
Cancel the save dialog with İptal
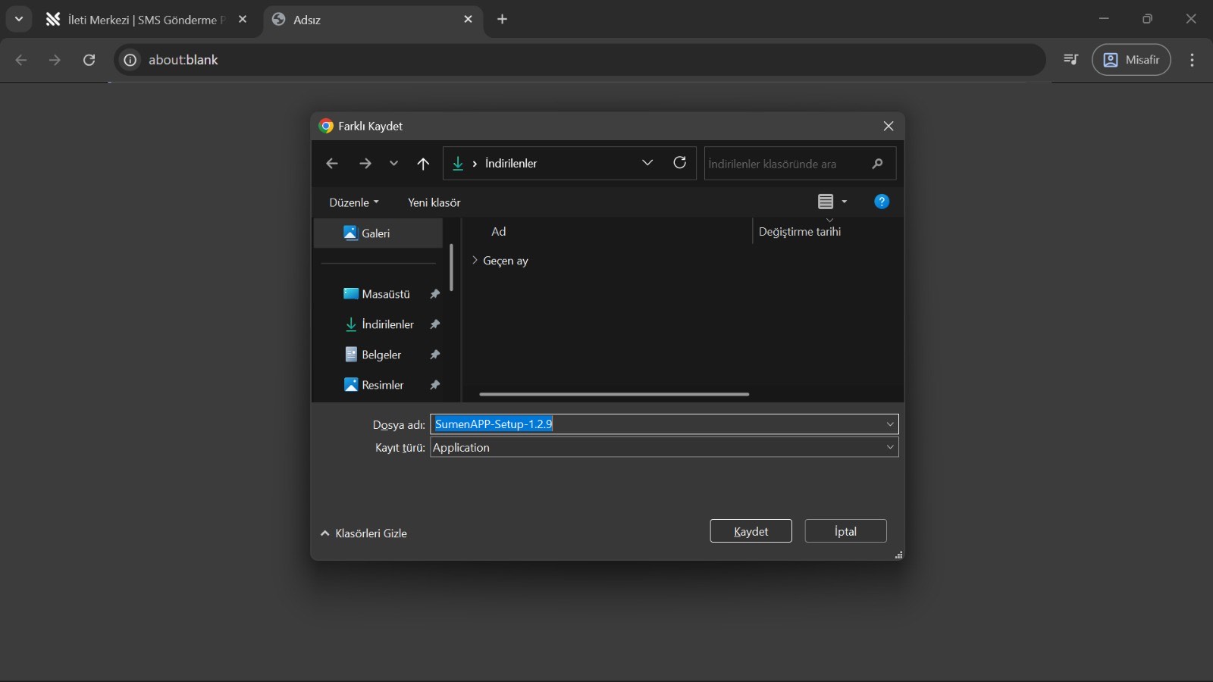click(x=845, y=530)
